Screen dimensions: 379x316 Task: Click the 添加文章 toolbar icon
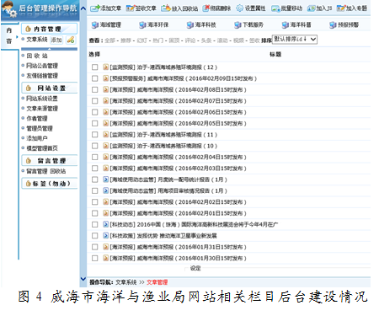click(95, 8)
